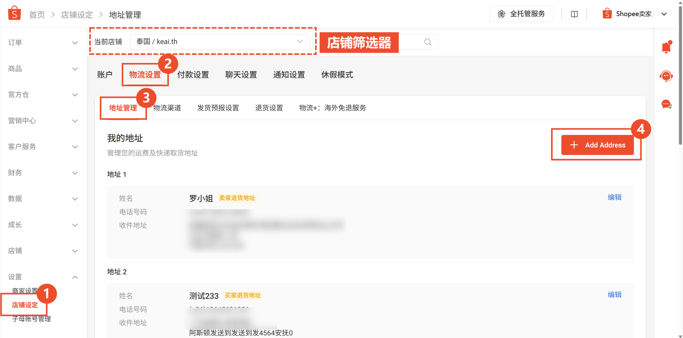Select 店铺设定 in the sidebar

click(25, 305)
